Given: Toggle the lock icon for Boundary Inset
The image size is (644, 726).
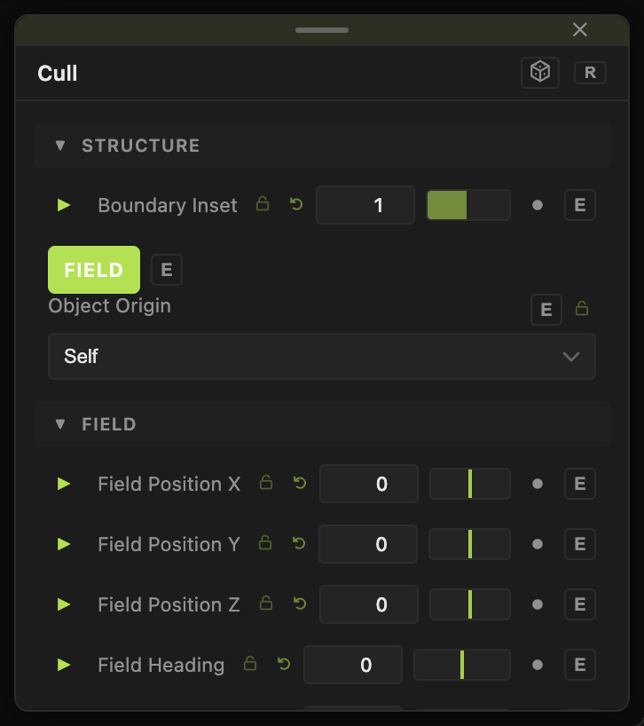Looking at the screenshot, I should [263, 204].
